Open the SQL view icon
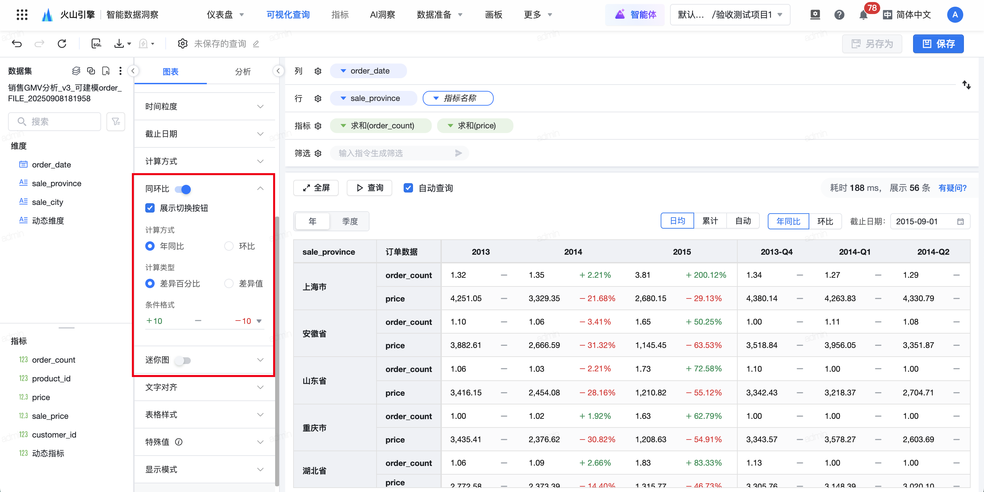 click(96, 43)
